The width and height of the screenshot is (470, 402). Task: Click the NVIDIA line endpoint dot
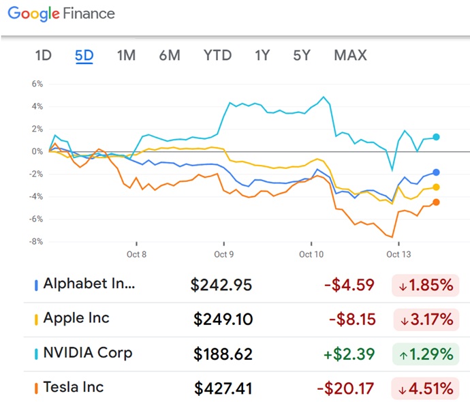pos(436,137)
